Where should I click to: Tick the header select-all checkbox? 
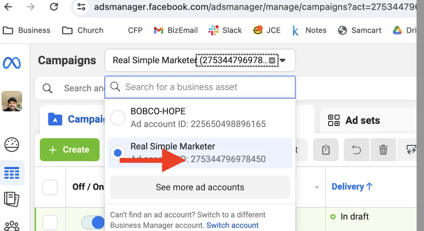[x=50, y=187]
